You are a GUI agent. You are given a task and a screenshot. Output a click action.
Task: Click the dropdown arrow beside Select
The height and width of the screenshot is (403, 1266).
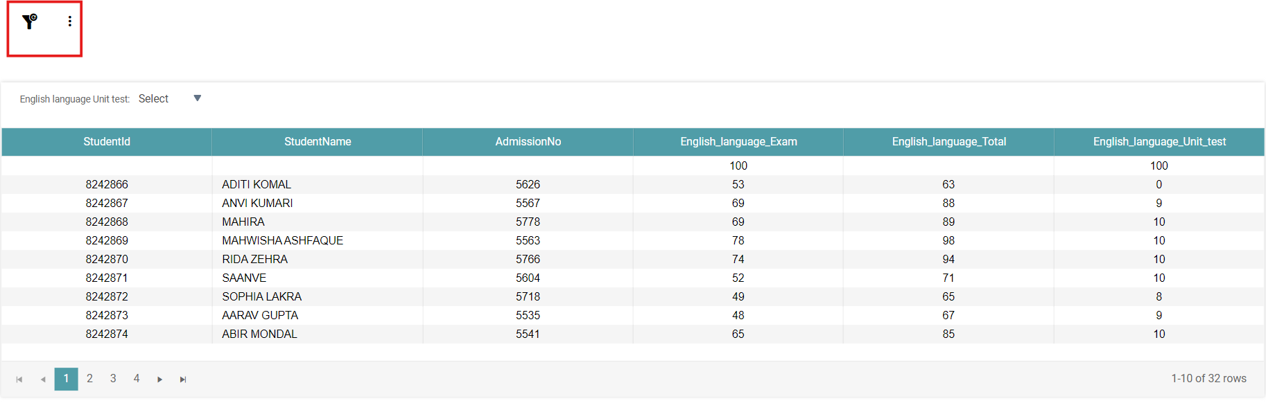(198, 98)
